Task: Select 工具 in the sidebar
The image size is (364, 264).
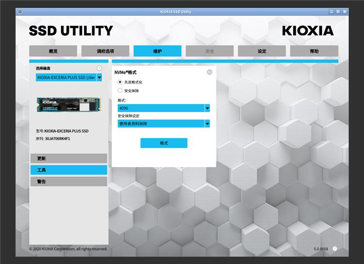Action: (68, 170)
